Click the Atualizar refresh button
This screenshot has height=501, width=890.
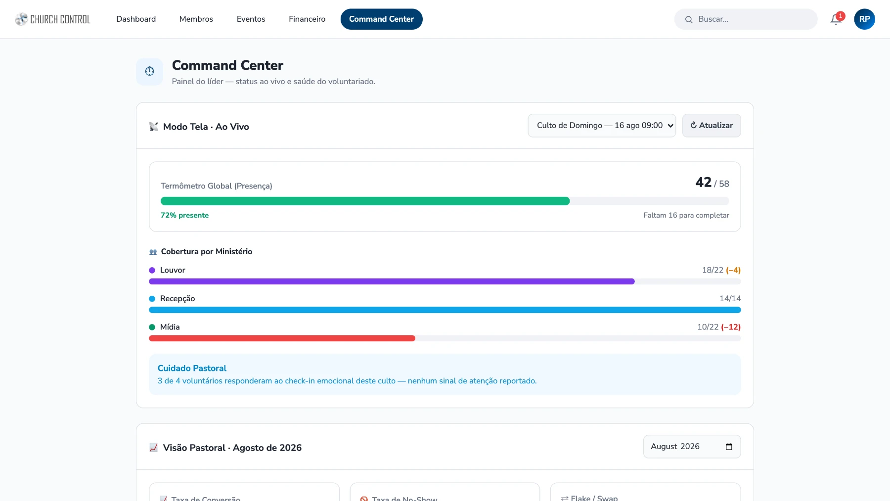coord(712,126)
